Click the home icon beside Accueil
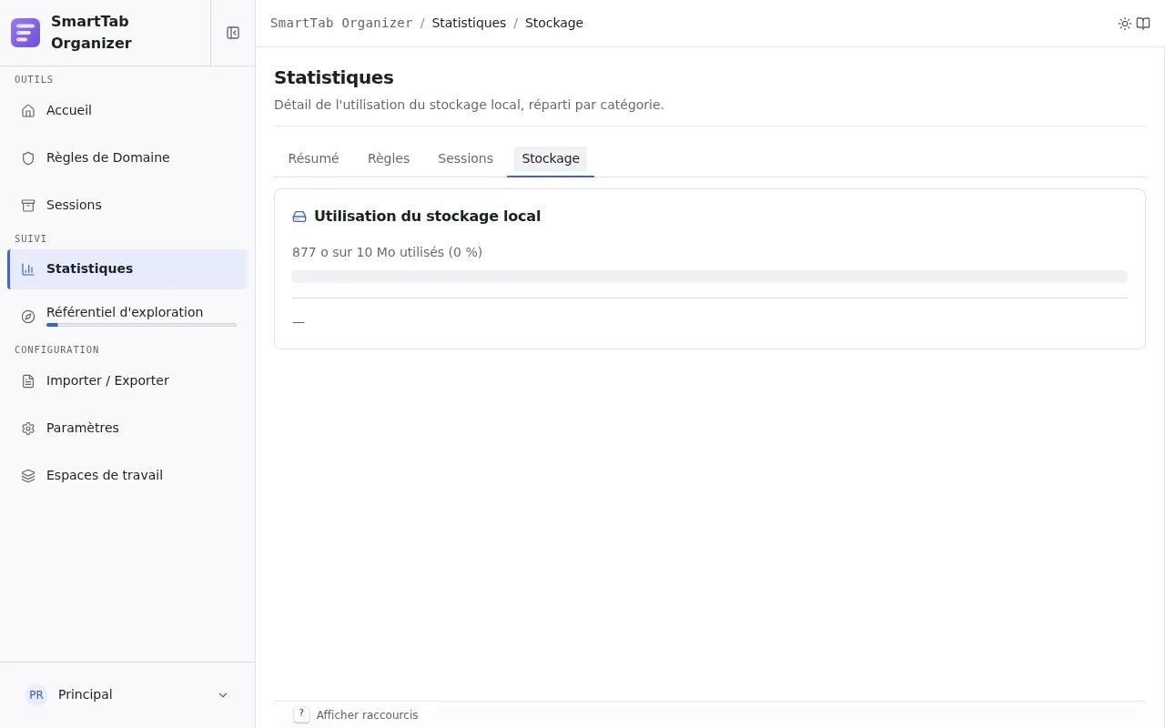 [x=28, y=111]
